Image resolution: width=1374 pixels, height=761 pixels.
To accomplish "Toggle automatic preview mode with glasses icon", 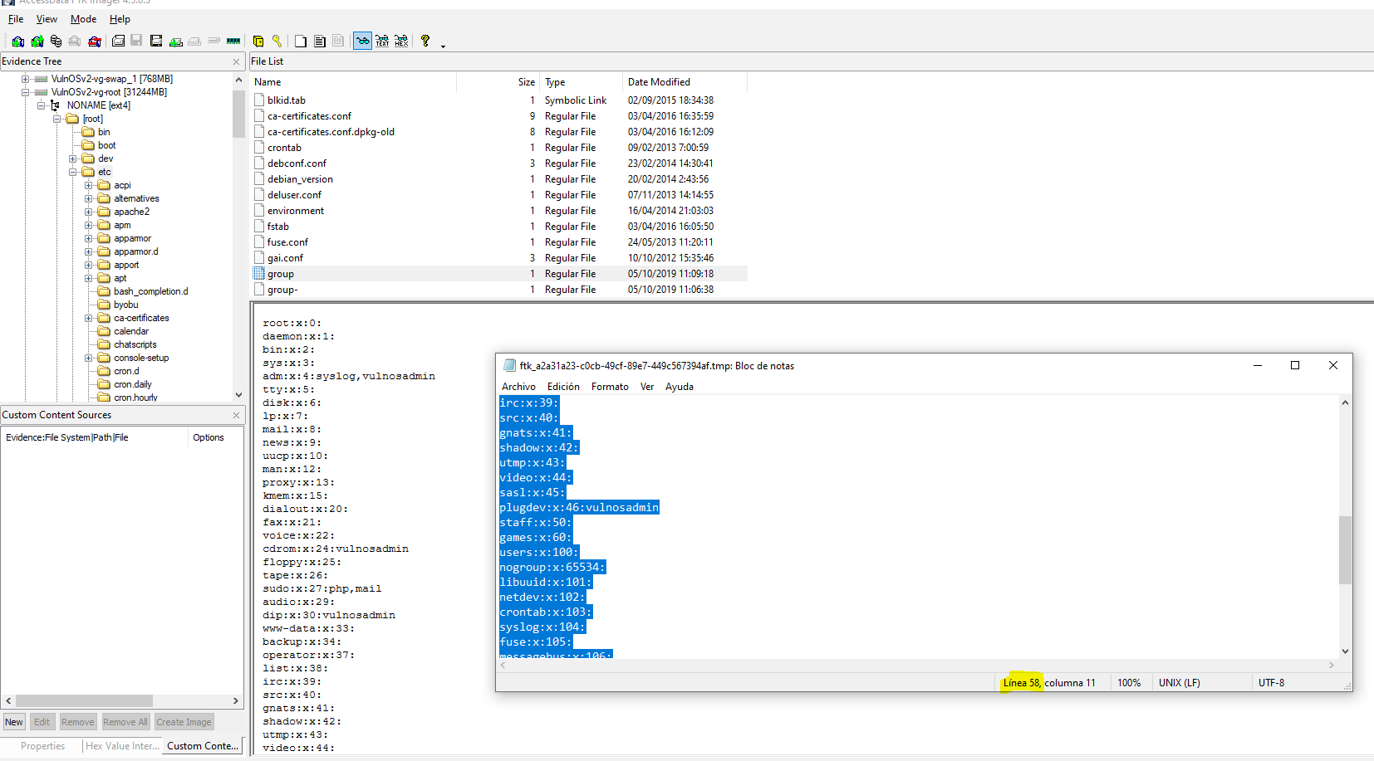I will point(362,41).
